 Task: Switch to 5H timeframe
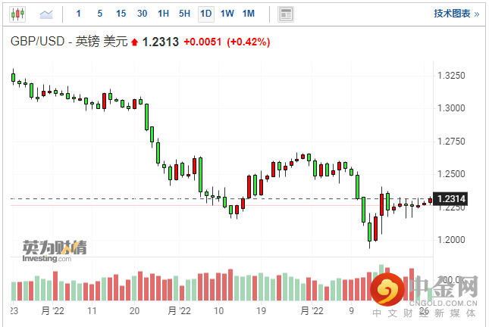pyautogui.click(x=185, y=14)
